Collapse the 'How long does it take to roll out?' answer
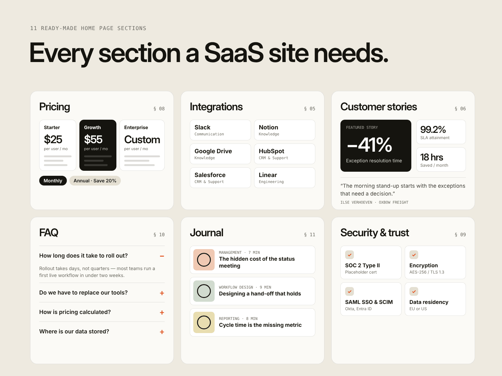The image size is (502, 376). point(162,256)
